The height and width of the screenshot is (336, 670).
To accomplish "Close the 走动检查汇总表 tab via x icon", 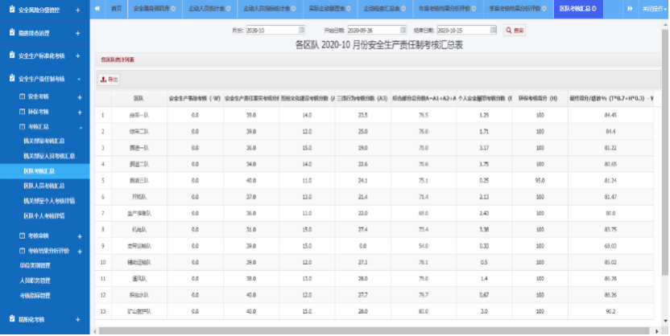I will (x=403, y=9).
